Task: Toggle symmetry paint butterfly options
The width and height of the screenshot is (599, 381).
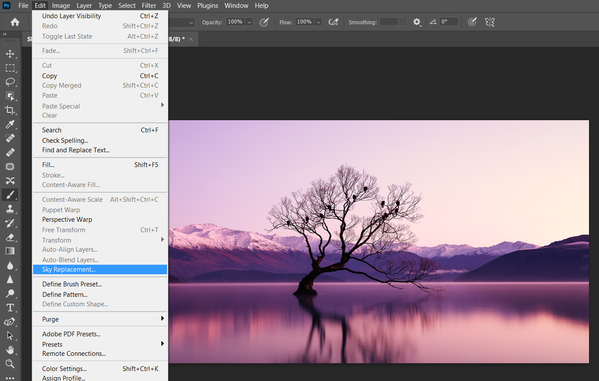Action: point(490,22)
